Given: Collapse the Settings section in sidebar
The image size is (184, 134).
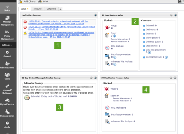Looking at the screenshot, I should coord(7,45).
